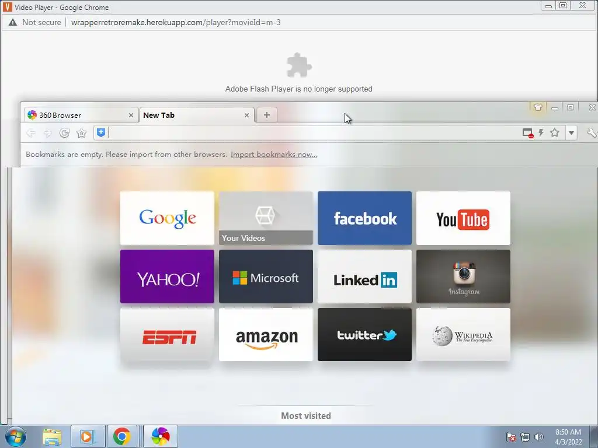Open Windows Media Player from taskbar

coord(88,436)
